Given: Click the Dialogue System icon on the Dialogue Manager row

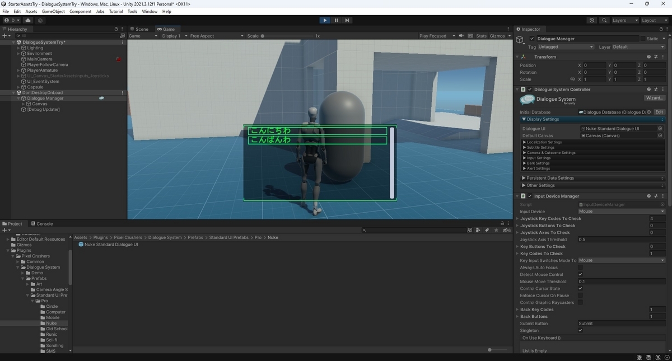Looking at the screenshot, I should tap(101, 98).
